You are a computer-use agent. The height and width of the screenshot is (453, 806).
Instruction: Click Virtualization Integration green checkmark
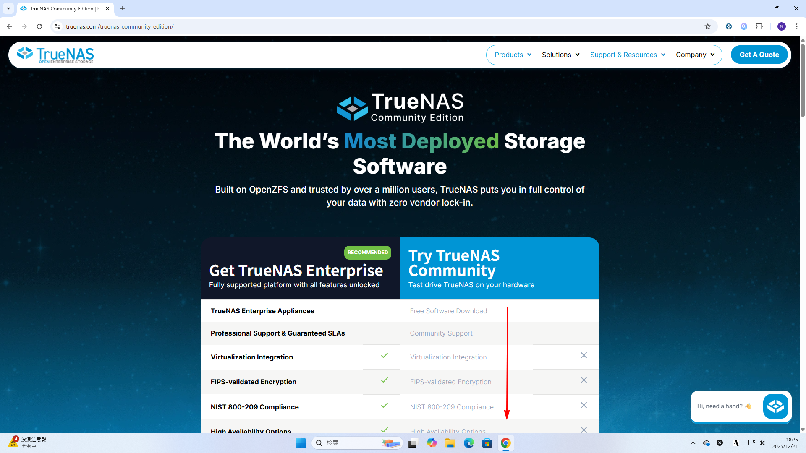pos(384,356)
